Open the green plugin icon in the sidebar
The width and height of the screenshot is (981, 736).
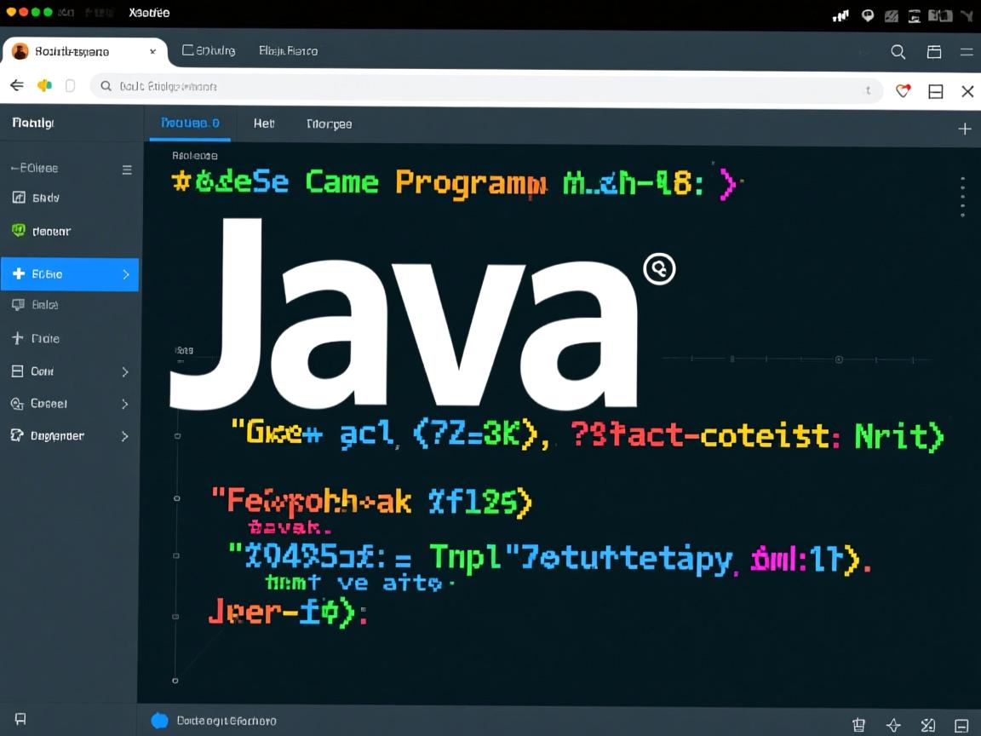pos(17,231)
